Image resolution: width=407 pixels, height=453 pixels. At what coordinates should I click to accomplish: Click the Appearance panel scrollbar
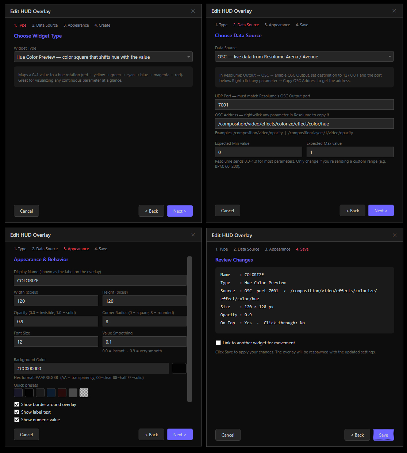pos(189,328)
